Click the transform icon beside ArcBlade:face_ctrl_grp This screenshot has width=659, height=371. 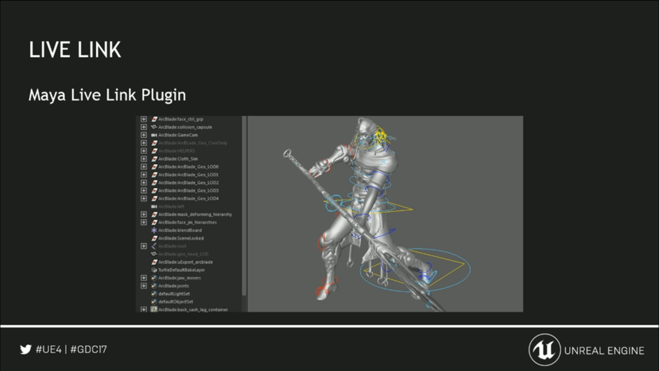point(154,119)
